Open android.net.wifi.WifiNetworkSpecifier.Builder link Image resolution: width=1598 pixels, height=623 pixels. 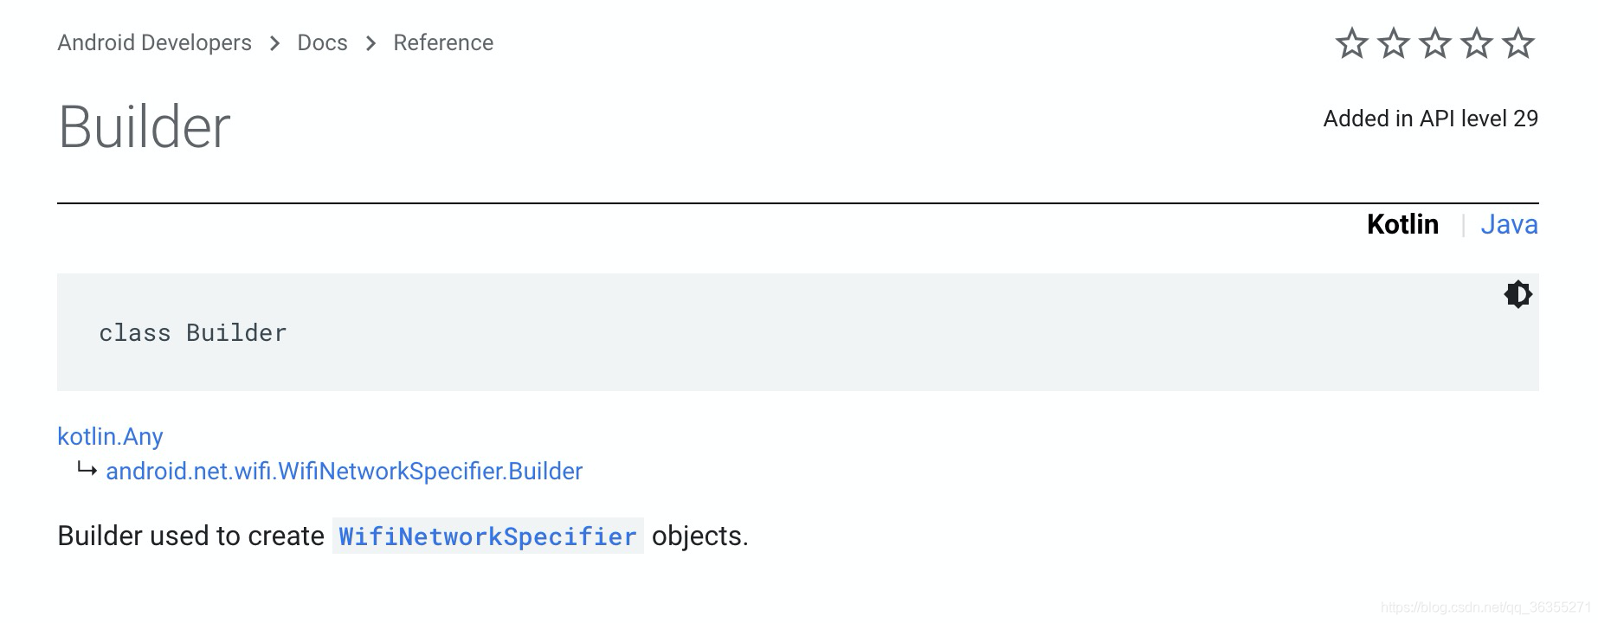344,471
